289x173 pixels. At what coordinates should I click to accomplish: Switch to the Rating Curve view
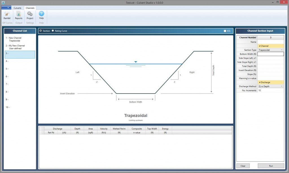click(x=52, y=31)
